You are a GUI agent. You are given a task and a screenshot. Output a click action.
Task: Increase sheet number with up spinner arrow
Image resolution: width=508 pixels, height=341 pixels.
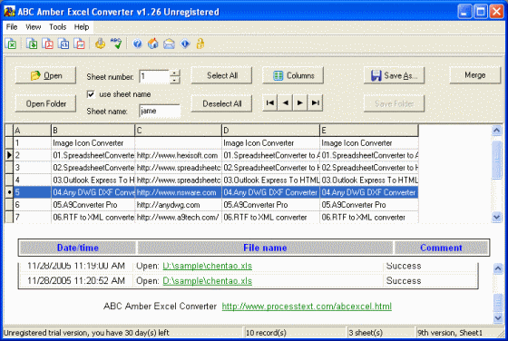tap(174, 73)
